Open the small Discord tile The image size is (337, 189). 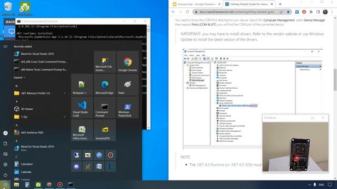tap(76, 166)
